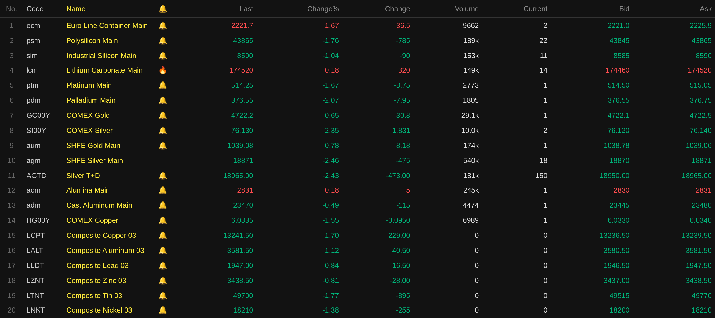The width and height of the screenshot is (715, 322).
Task: Click the flame icon beside Lithium Carbonate Main
Action: pyautogui.click(x=163, y=70)
